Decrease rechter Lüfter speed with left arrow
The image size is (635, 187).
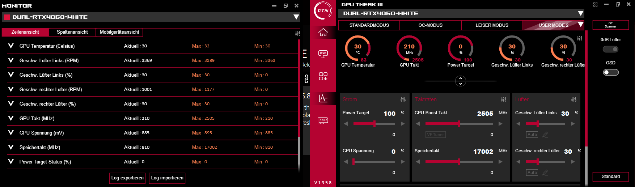(x=518, y=162)
